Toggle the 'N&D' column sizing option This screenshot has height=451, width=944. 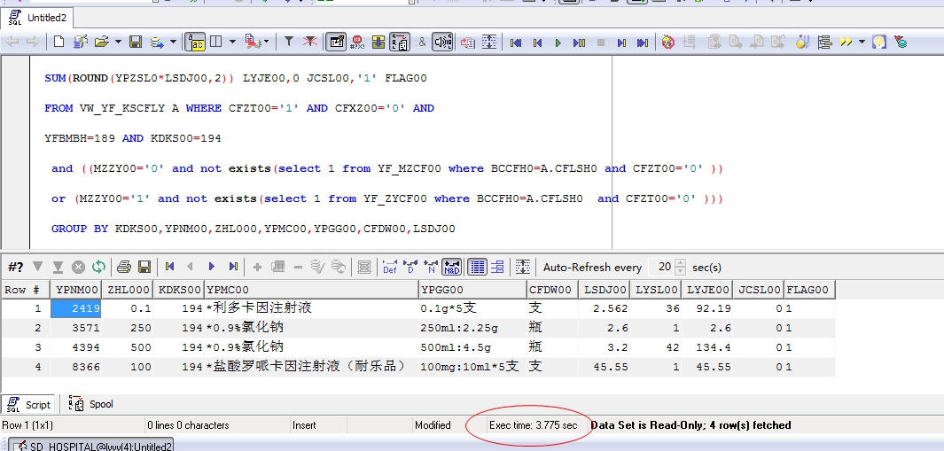451,267
